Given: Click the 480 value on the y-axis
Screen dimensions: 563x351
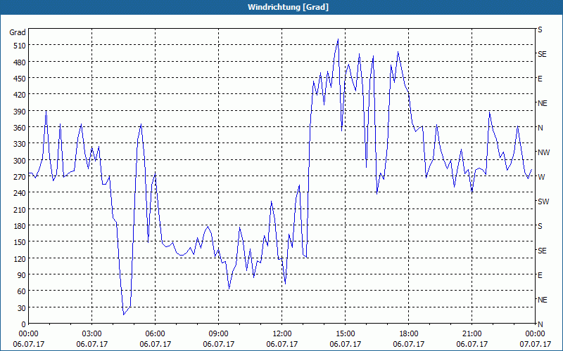Looking at the screenshot, I should pyautogui.click(x=20, y=62).
